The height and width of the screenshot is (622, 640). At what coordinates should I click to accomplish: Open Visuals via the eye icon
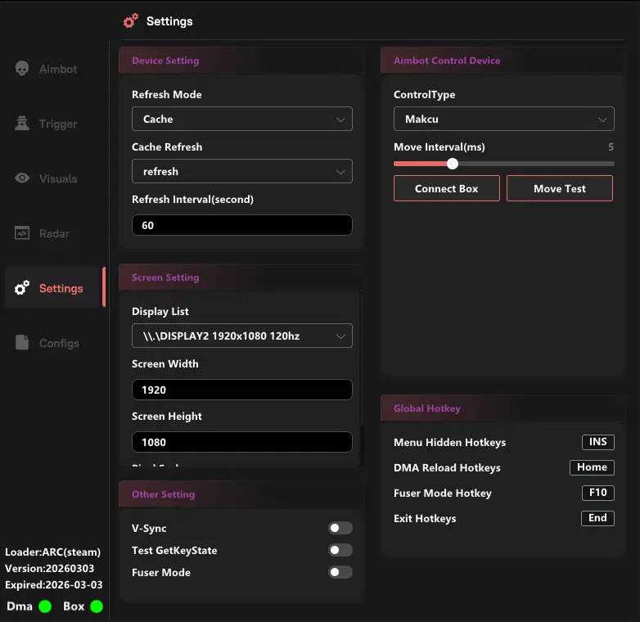coord(22,178)
